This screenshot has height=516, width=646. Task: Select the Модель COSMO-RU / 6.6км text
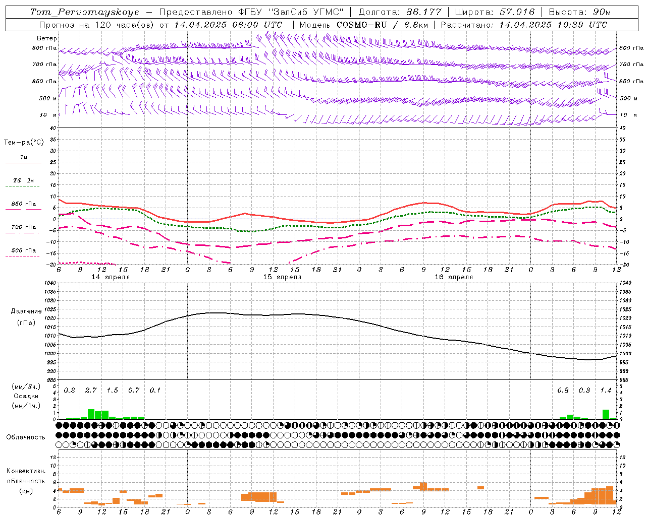pos(363,25)
